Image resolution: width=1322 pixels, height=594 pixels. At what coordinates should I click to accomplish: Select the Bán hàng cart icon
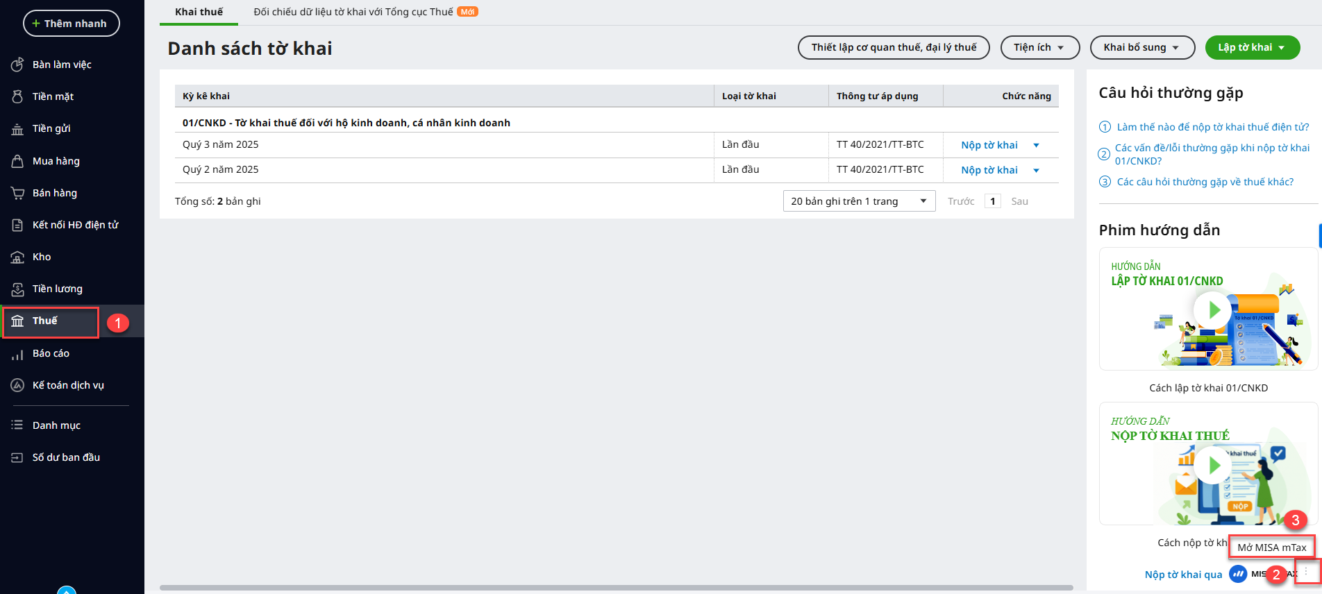17,193
